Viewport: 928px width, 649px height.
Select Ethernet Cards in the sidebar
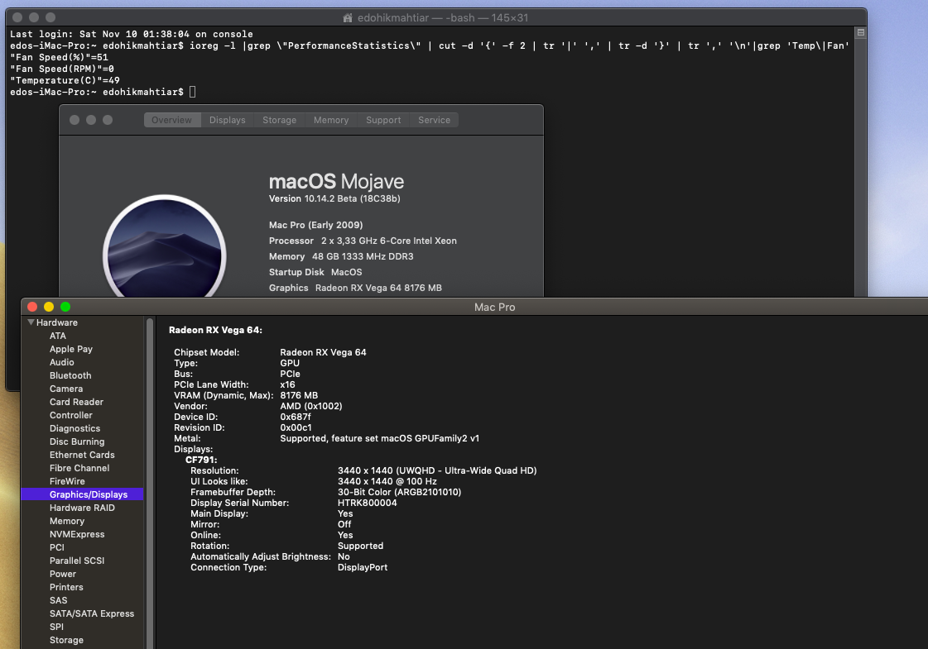(82, 455)
